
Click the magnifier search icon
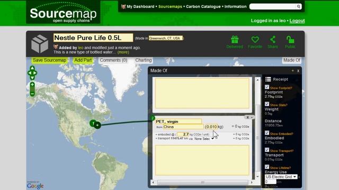pos(299,6)
